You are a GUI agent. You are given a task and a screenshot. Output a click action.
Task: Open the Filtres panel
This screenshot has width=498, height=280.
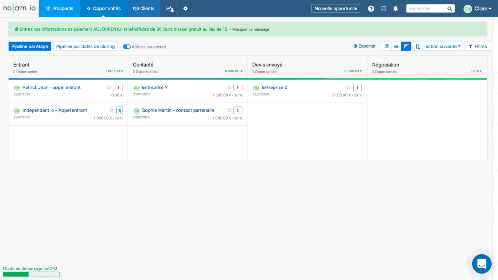(478, 46)
